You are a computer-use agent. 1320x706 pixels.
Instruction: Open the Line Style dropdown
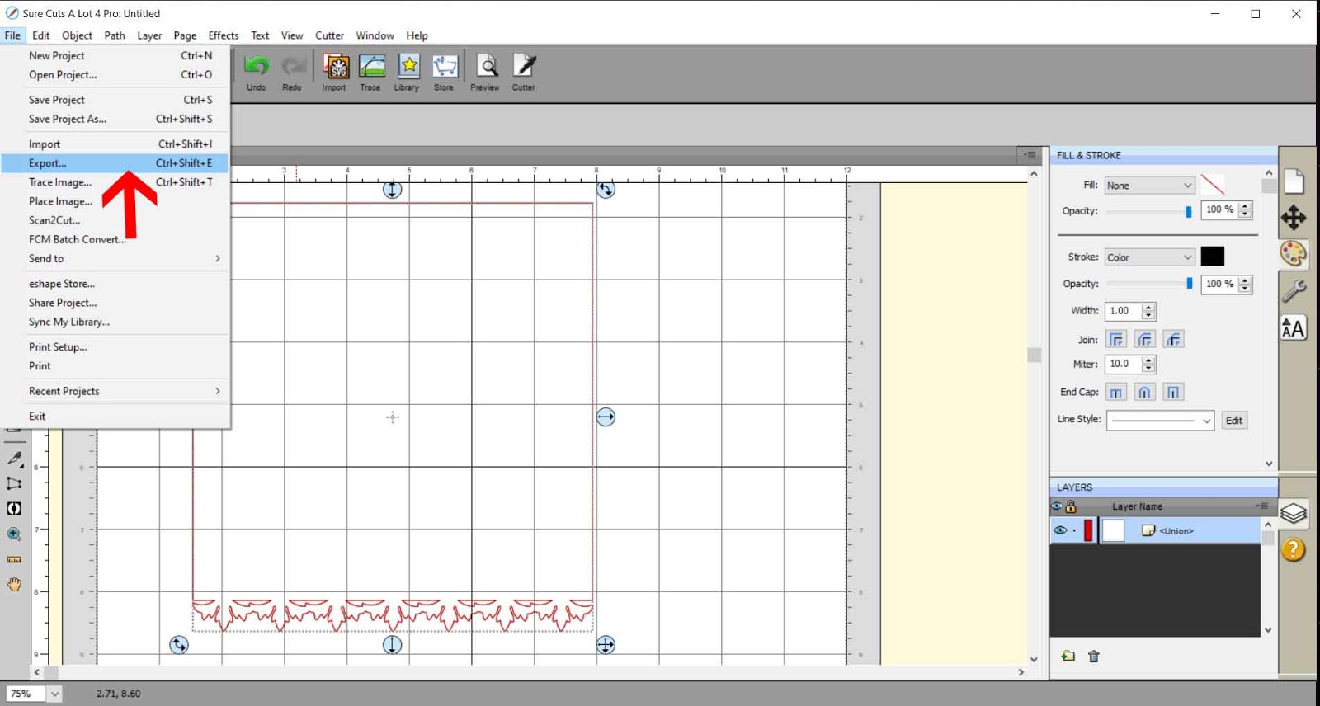pos(1160,421)
